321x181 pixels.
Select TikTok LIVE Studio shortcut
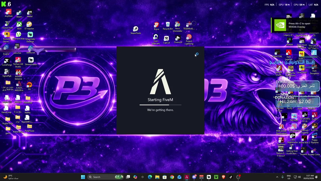18,63
